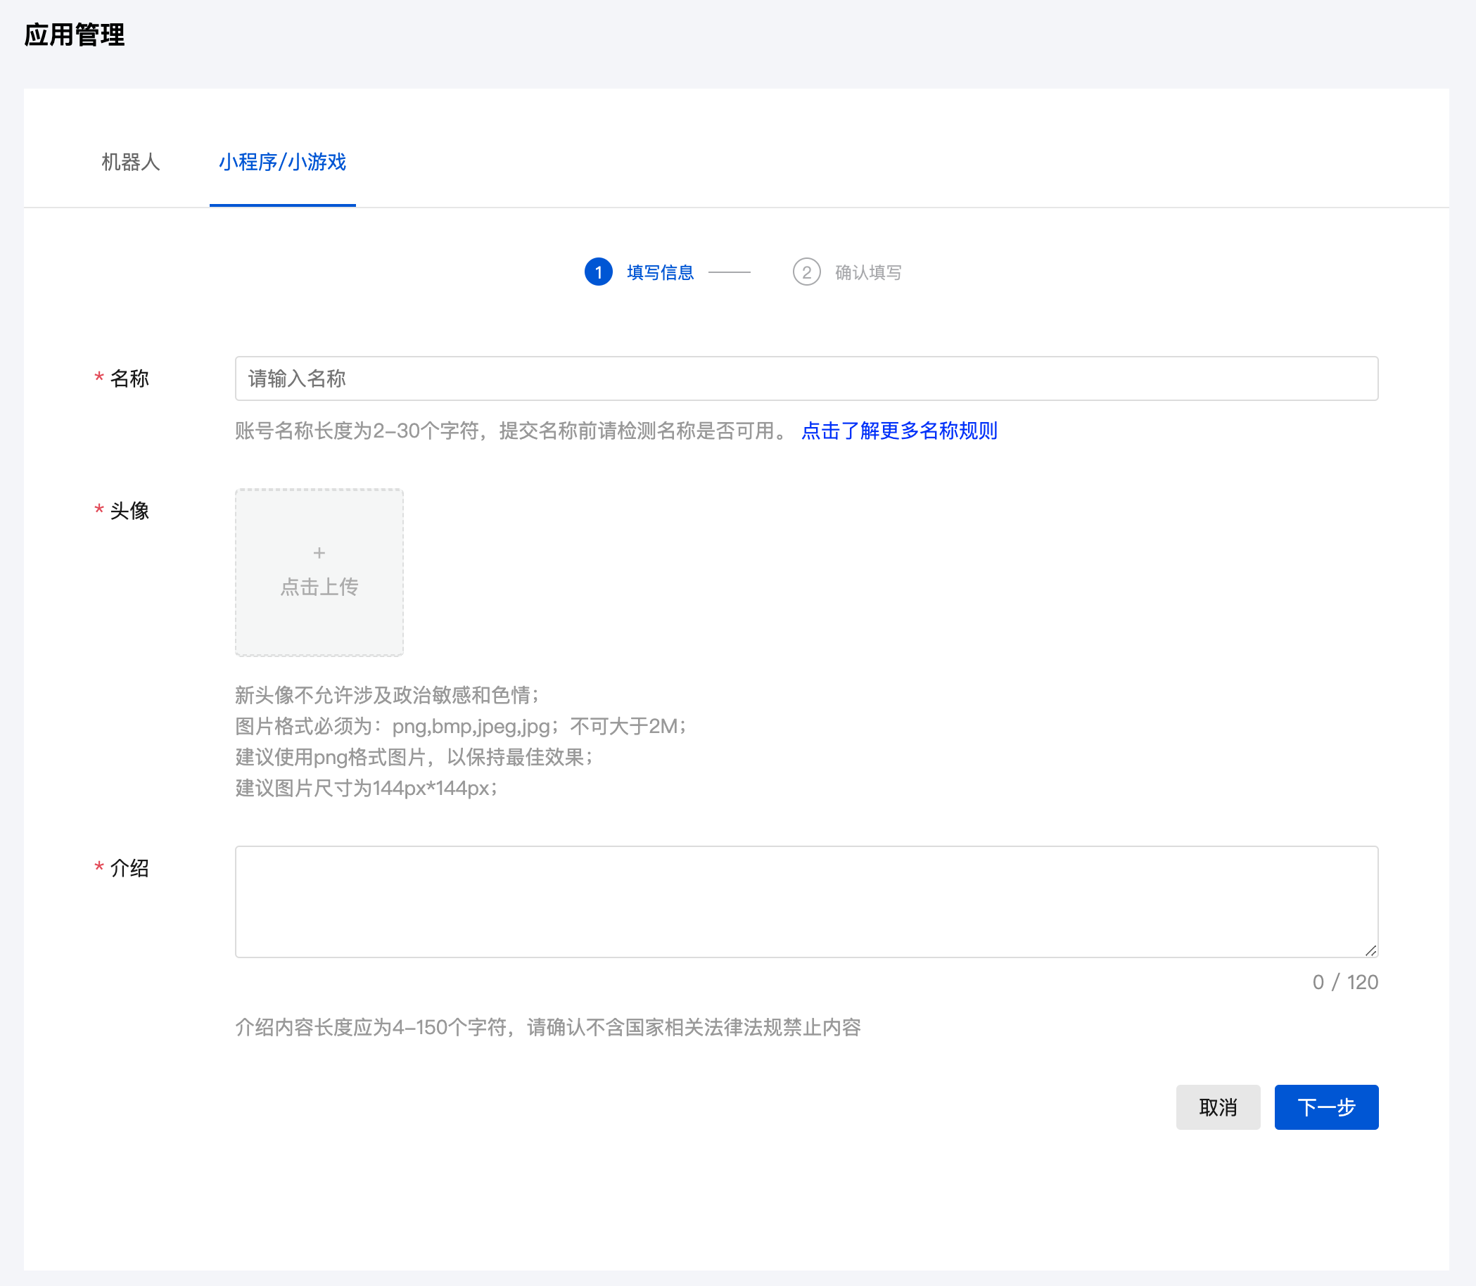Click the 名称 field label
This screenshot has width=1476, height=1286.
click(129, 378)
